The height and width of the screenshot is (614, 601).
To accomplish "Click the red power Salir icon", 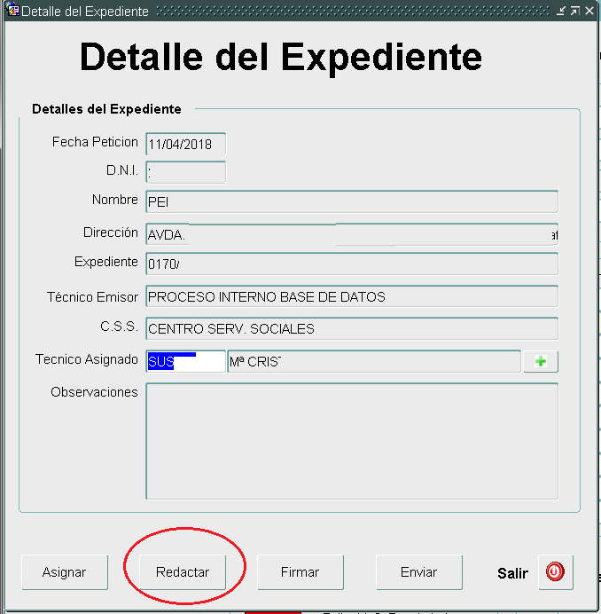I will (555, 571).
